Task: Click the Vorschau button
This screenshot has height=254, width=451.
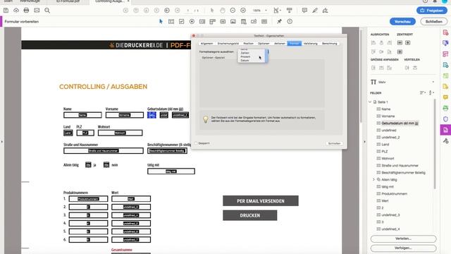Action: 402,22
